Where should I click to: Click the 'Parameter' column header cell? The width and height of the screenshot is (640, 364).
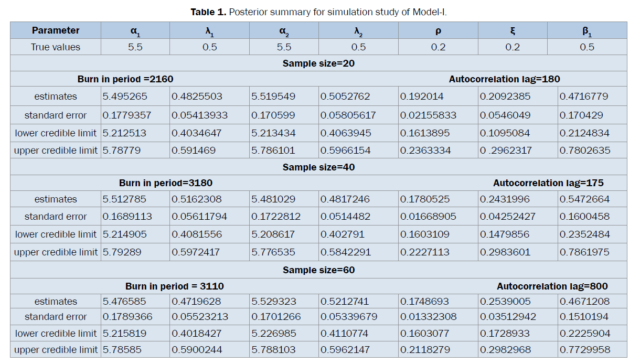click(56, 30)
